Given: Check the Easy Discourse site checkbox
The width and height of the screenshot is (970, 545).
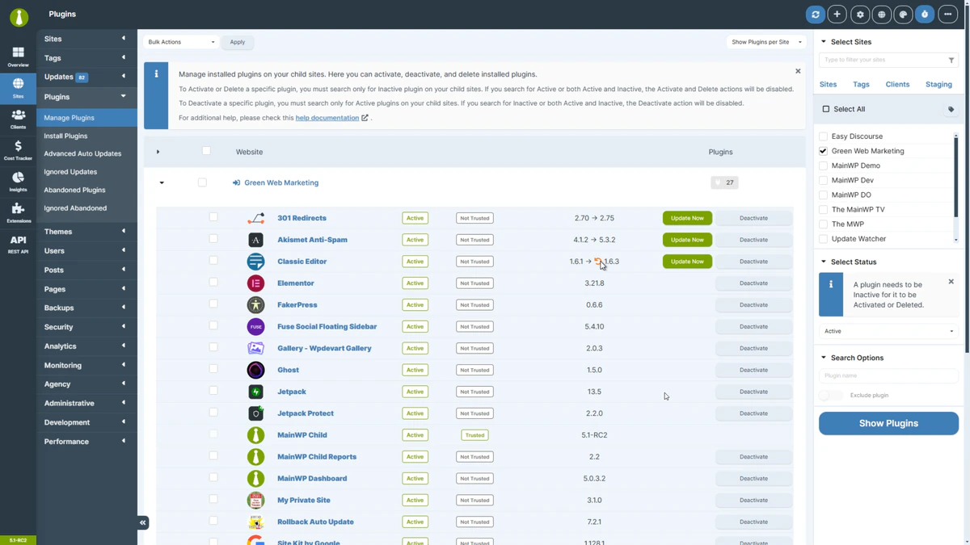Looking at the screenshot, I should pyautogui.click(x=823, y=136).
